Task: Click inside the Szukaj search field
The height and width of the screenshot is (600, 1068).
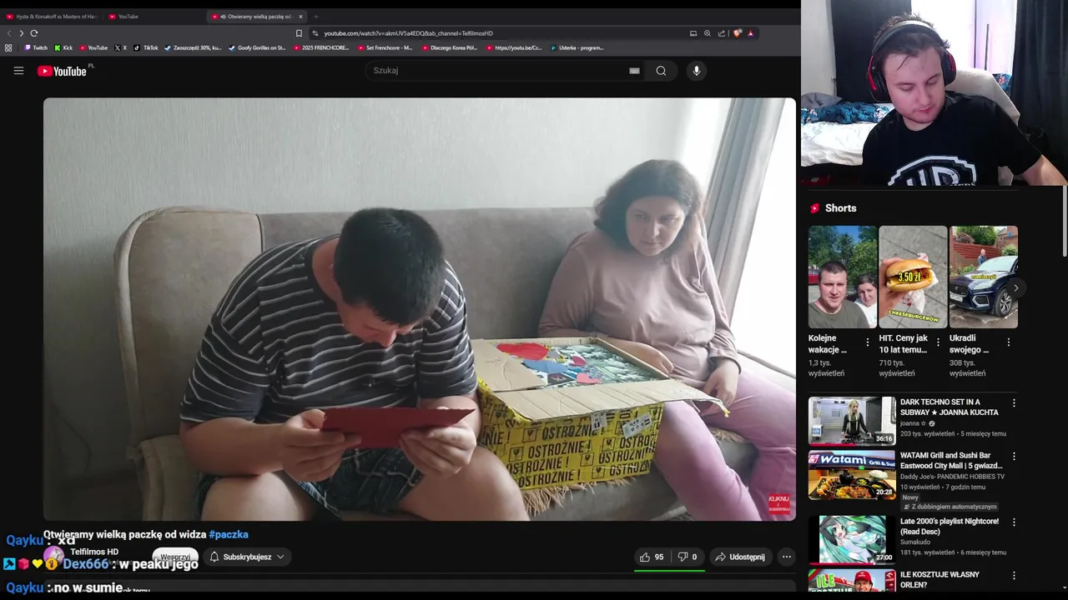Action: (x=496, y=71)
